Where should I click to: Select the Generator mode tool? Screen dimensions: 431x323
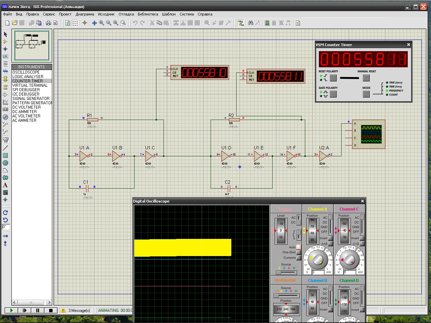point(5,117)
